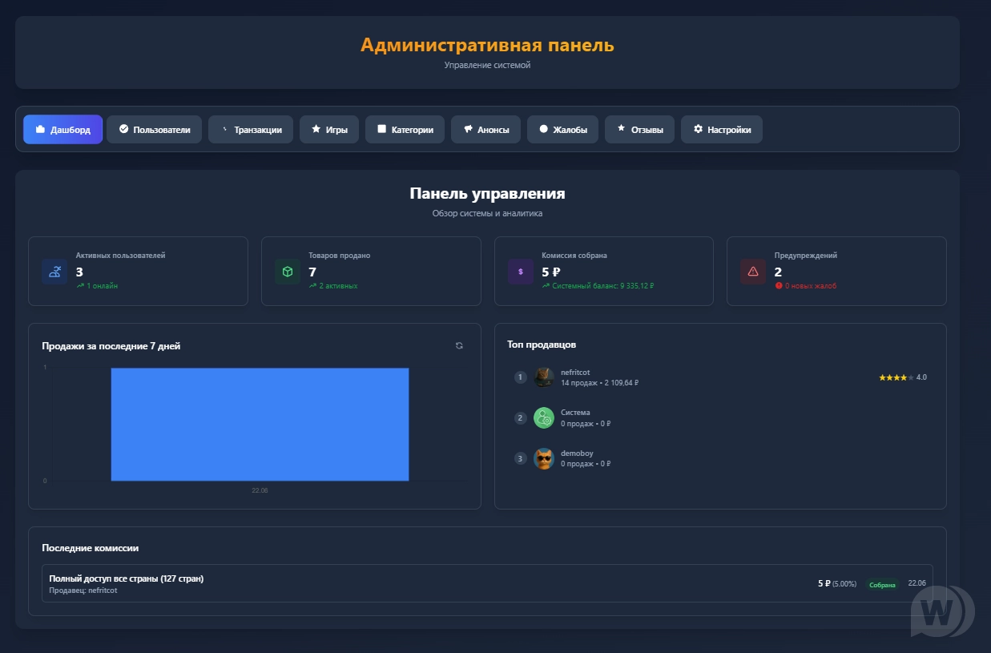Click demoboy's cat avatar
The width and height of the screenshot is (991, 653).
(544, 458)
